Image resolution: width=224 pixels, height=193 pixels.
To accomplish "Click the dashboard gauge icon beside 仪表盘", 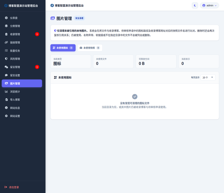I will tap(6, 18).
